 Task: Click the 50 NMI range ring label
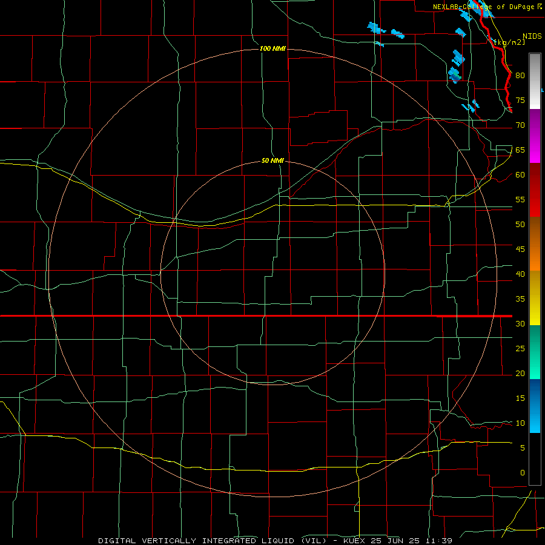pos(272,160)
